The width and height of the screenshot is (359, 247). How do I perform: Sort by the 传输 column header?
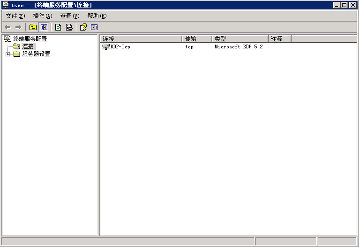click(197, 39)
